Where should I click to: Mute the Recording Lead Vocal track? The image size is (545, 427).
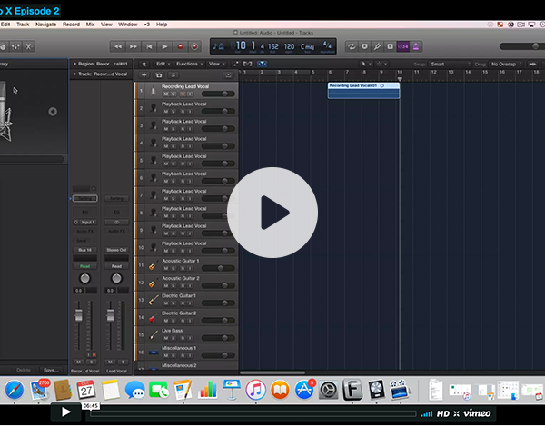pos(166,93)
